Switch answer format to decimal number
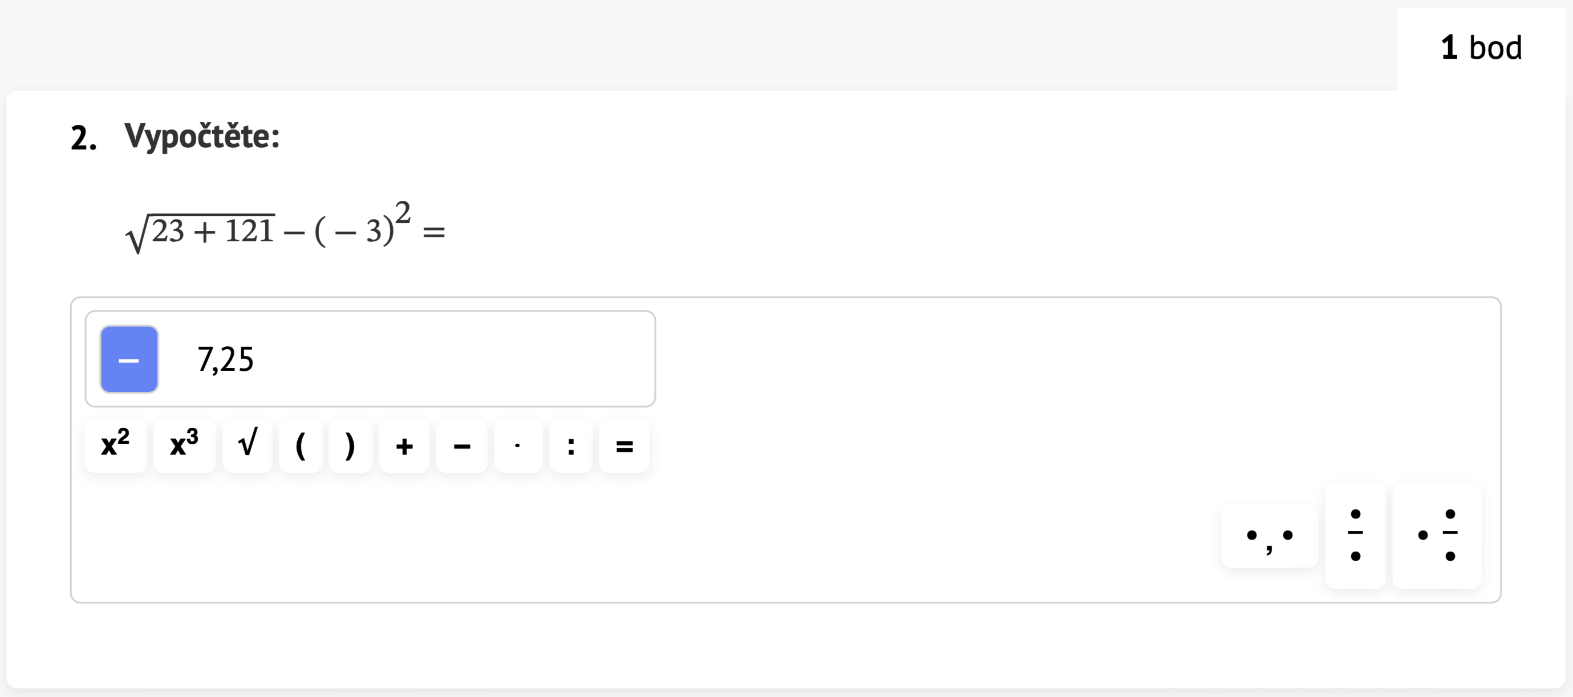Viewport: 1573px width, 697px height. (x=1270, y=536)
